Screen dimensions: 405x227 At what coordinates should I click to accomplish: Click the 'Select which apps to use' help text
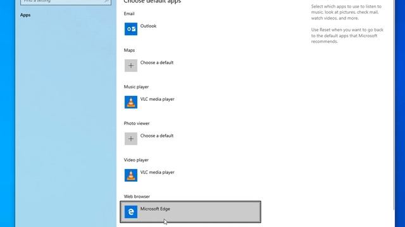point(346,12)
